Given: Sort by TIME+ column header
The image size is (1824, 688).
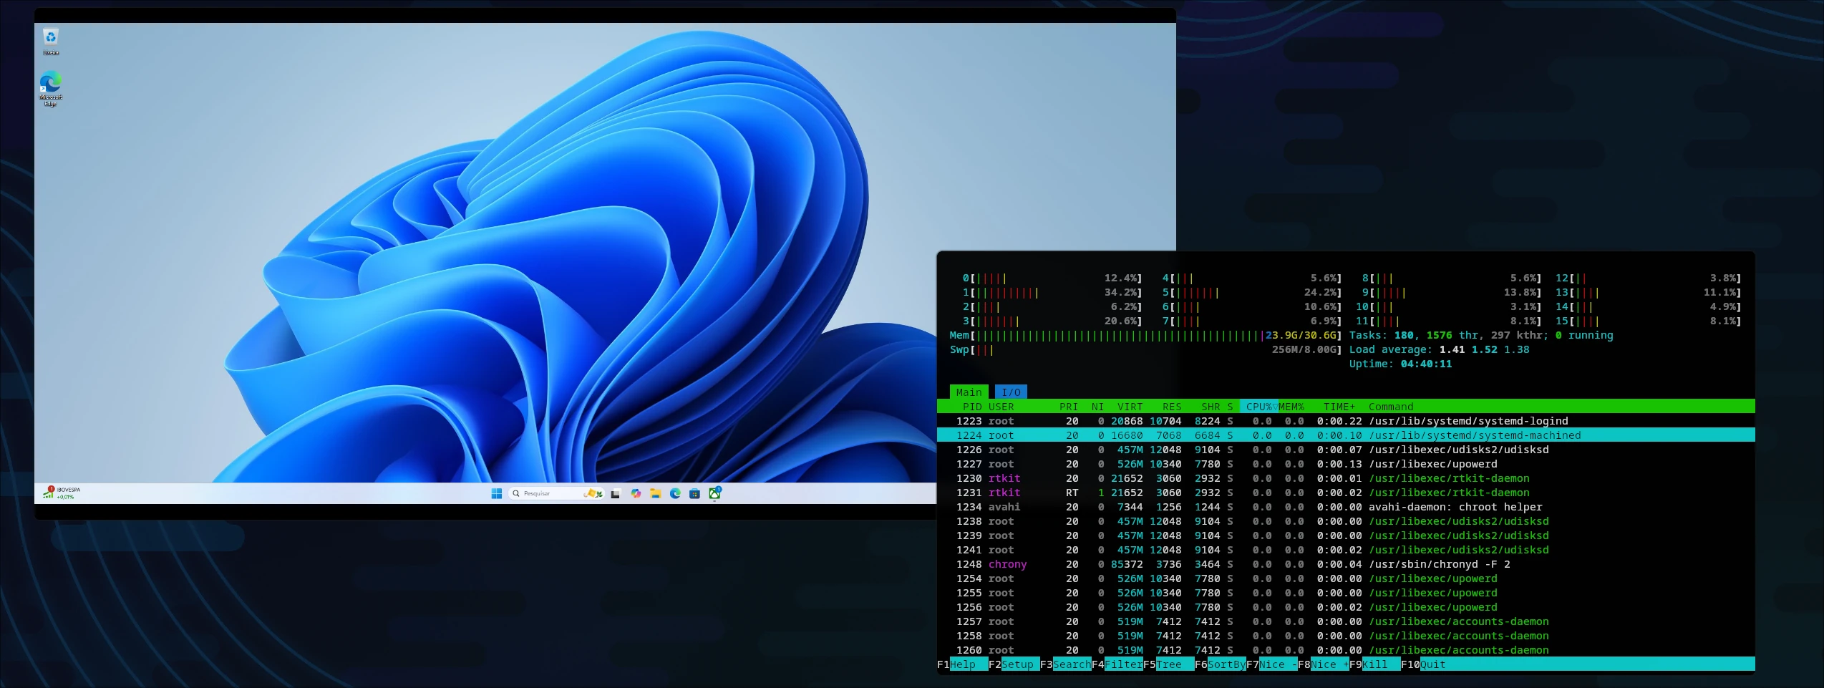Looking at the screenshot, I should pos(1339,407).
